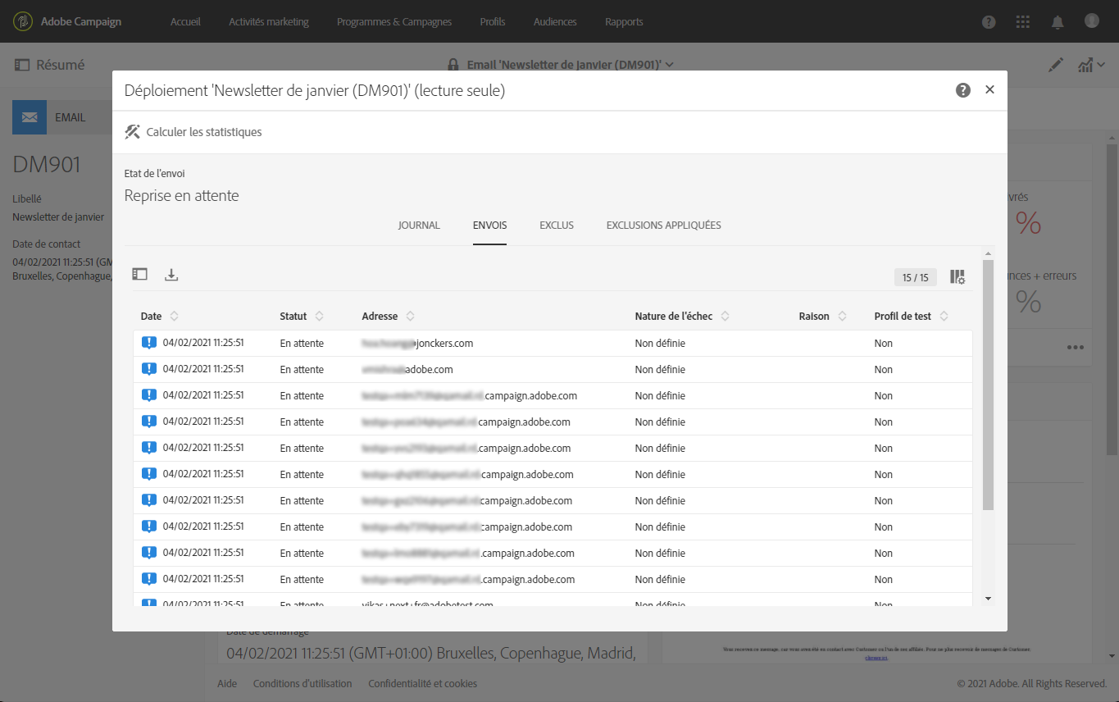Show notifications via the bell icon
The image size is (1119, 702).
pyautogui.click(x=1057, y=22)
